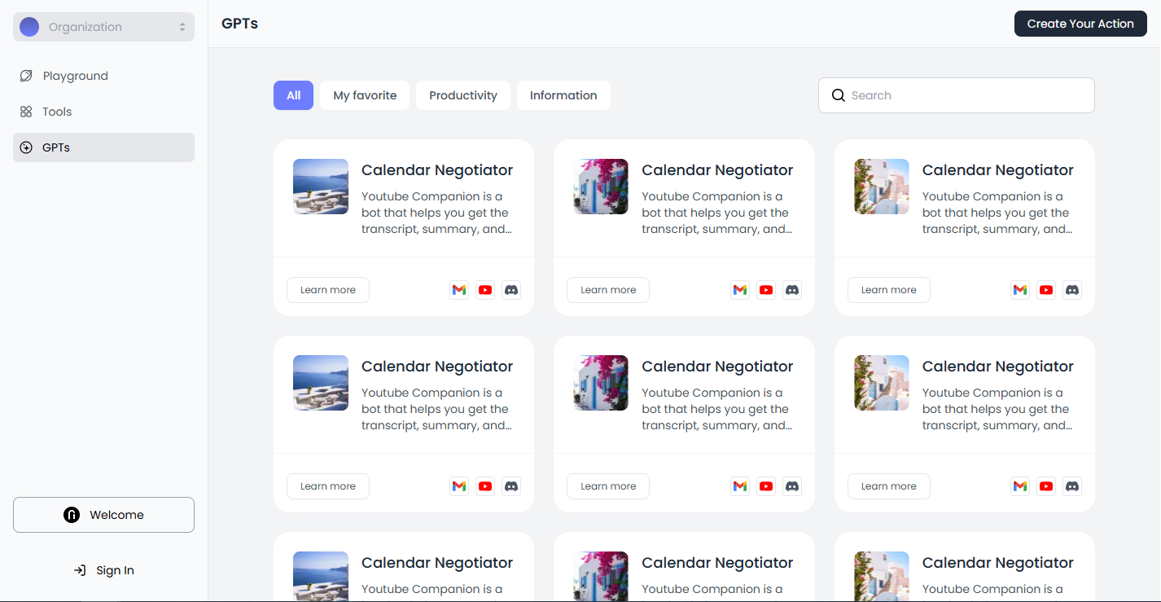Click Gmail icon on top-row white stairway card
Screen dimensions: 1161x602
(x=1020, y=290)
